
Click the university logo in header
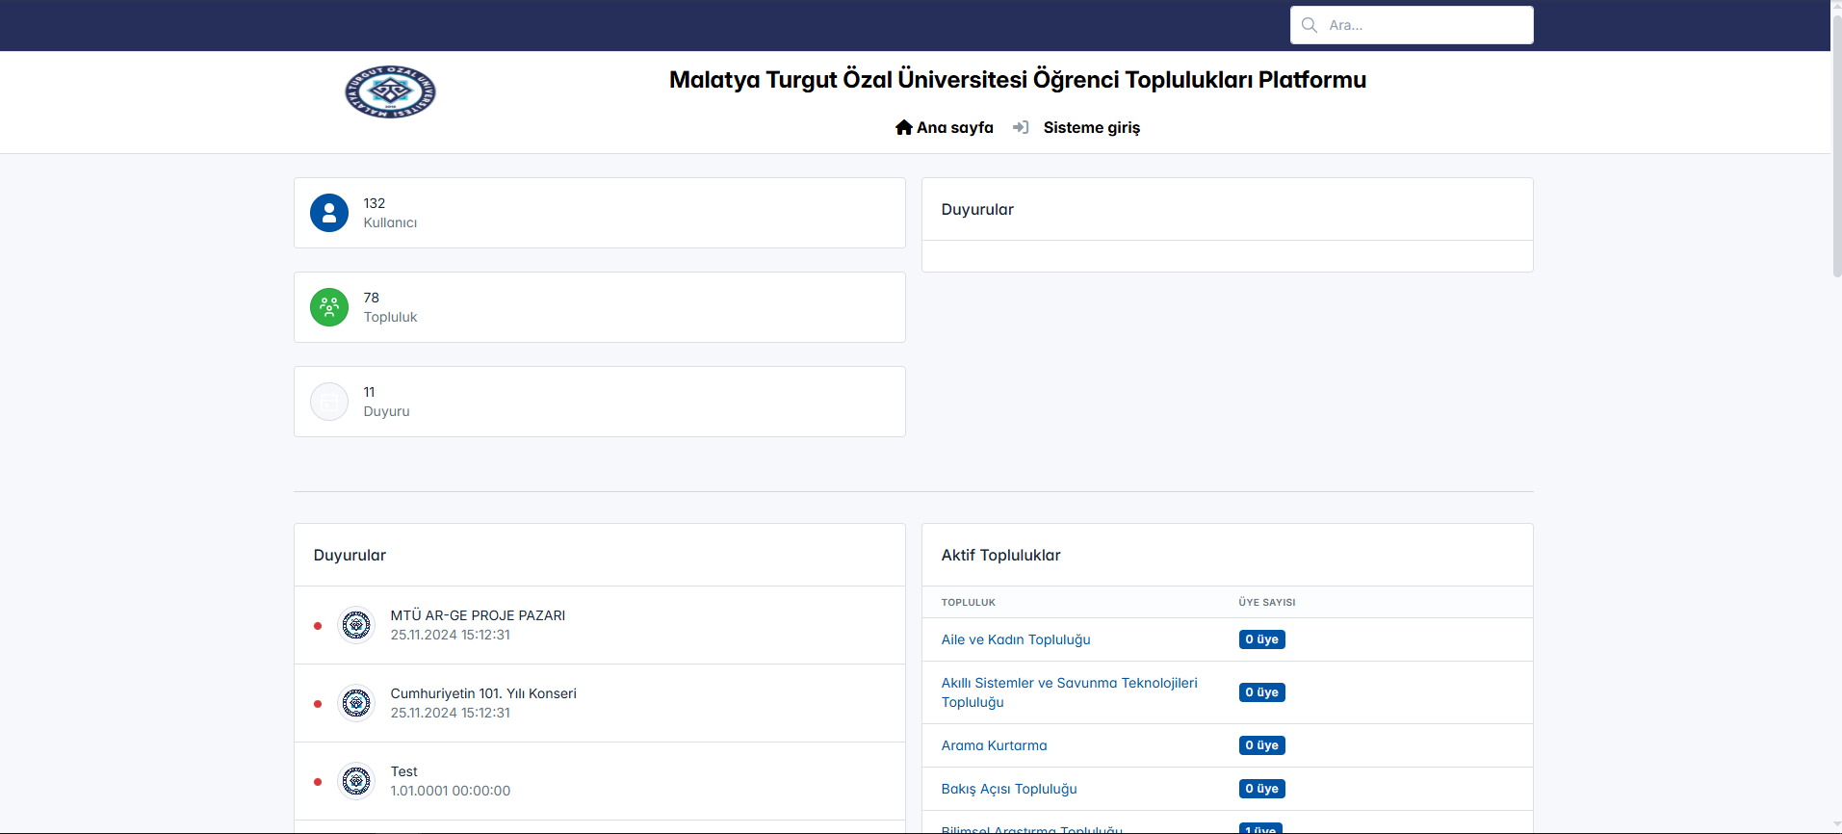point(390,92)
